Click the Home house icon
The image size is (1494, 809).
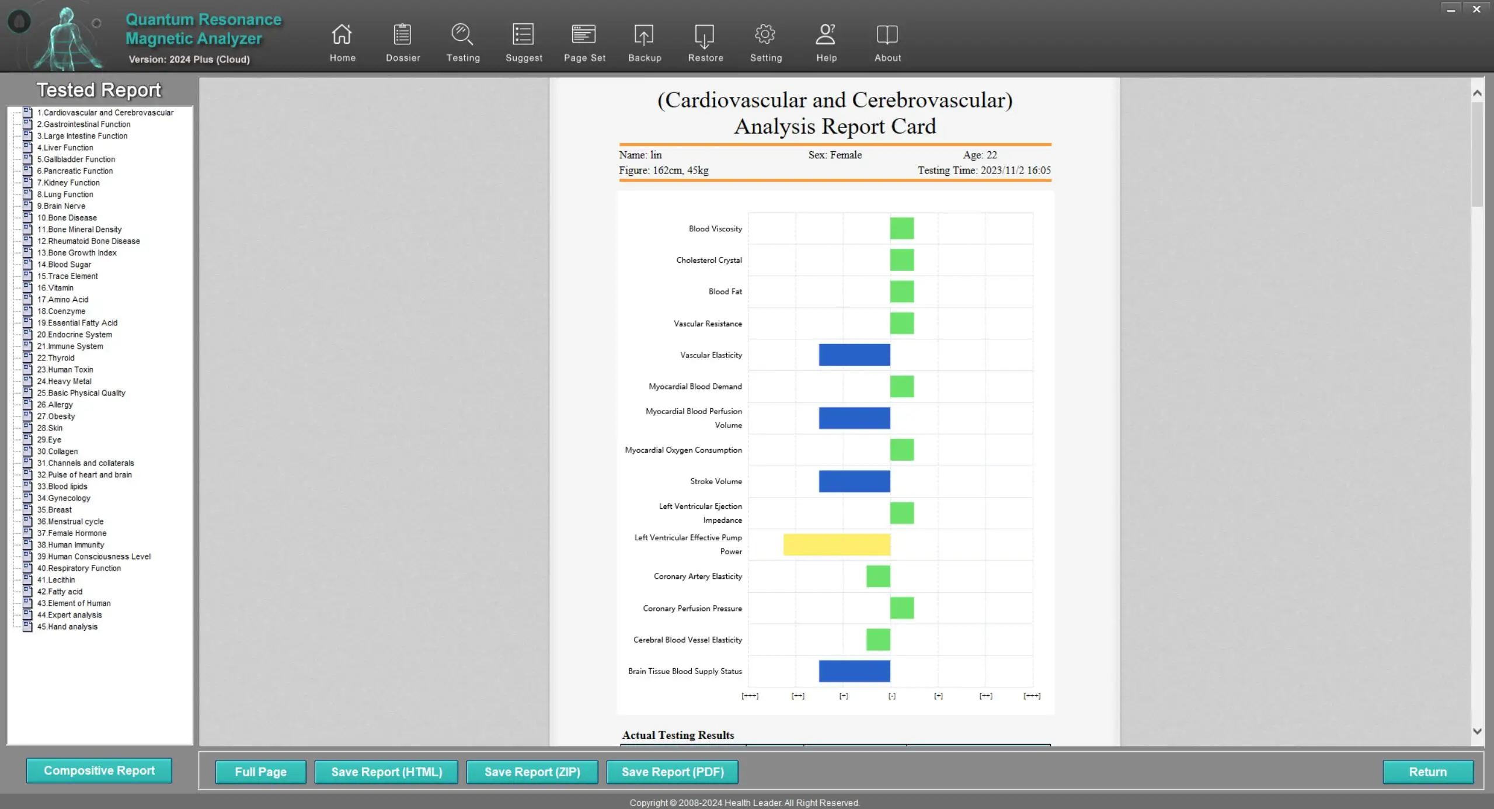coord(342,34)
